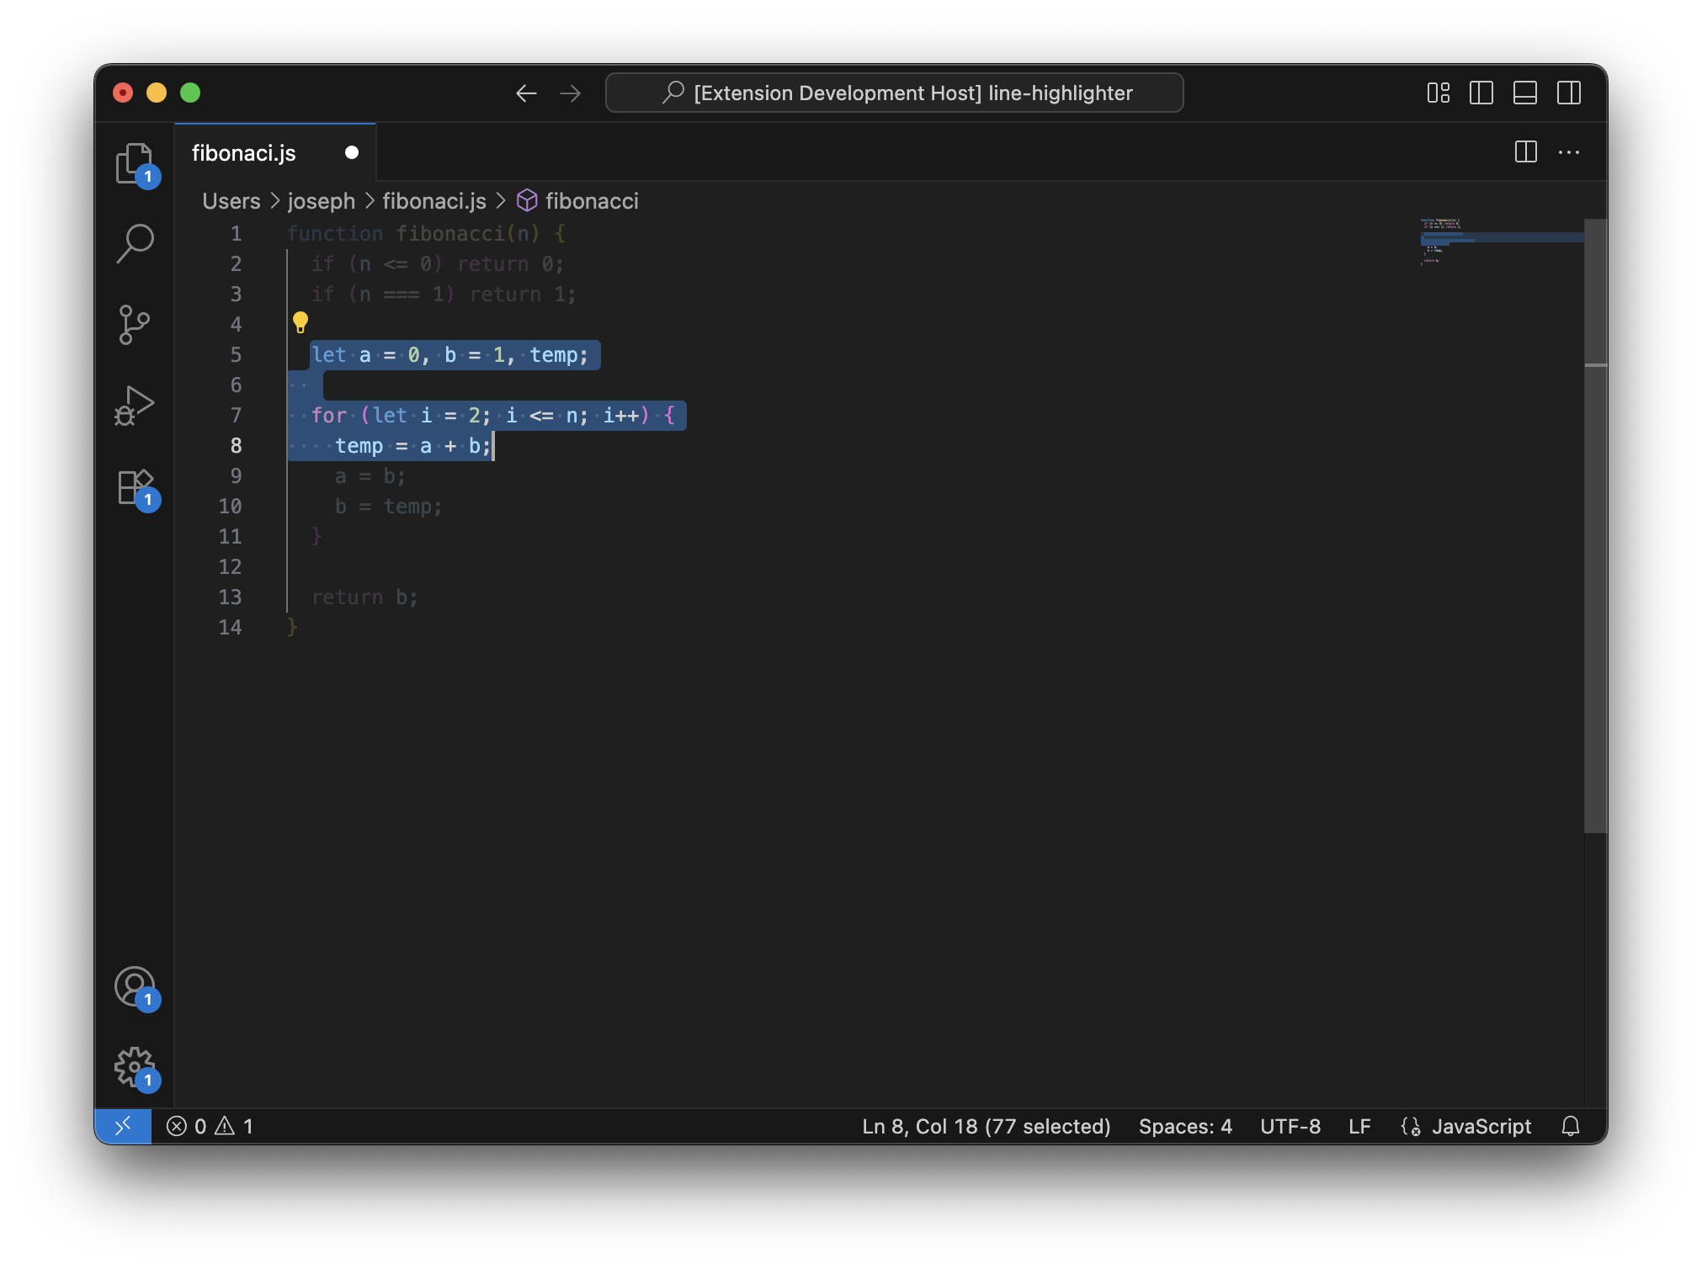Open the Source Control view icon

135,325
